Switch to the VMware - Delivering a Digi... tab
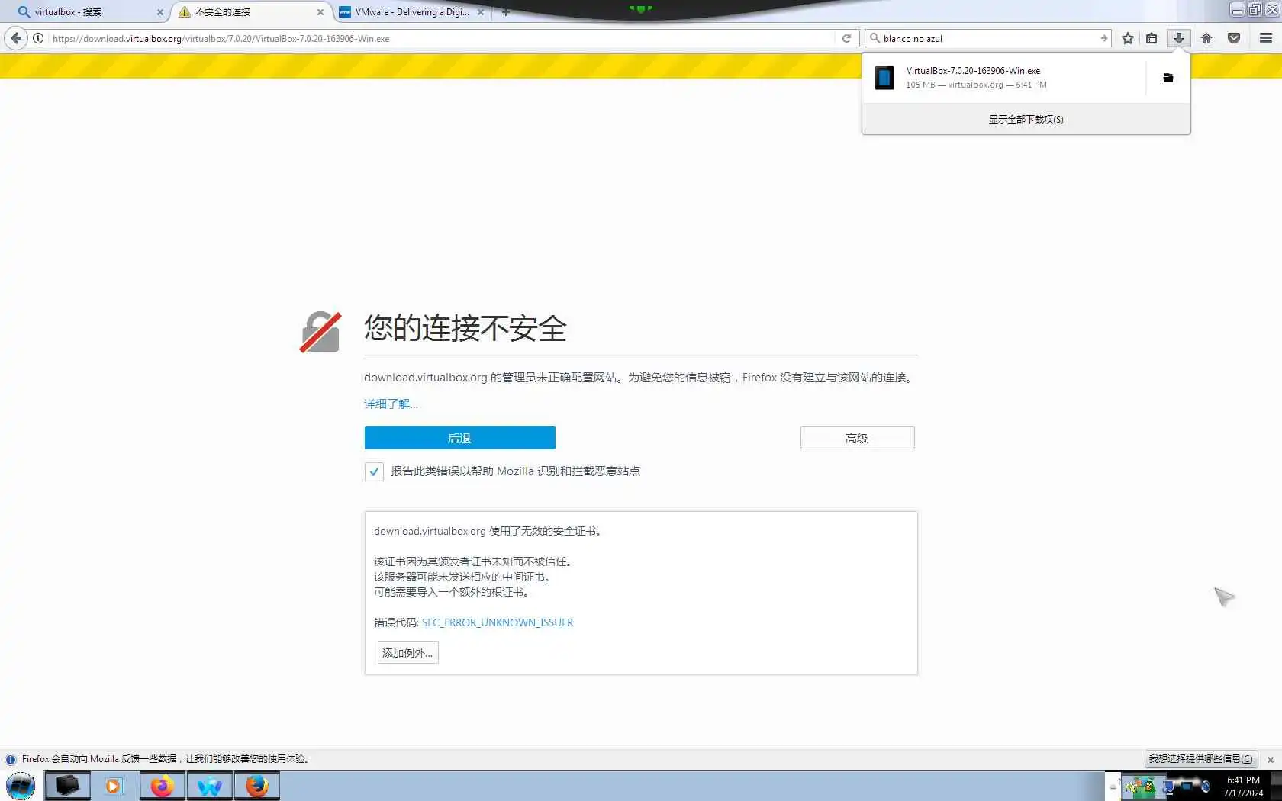 point(412,12)
